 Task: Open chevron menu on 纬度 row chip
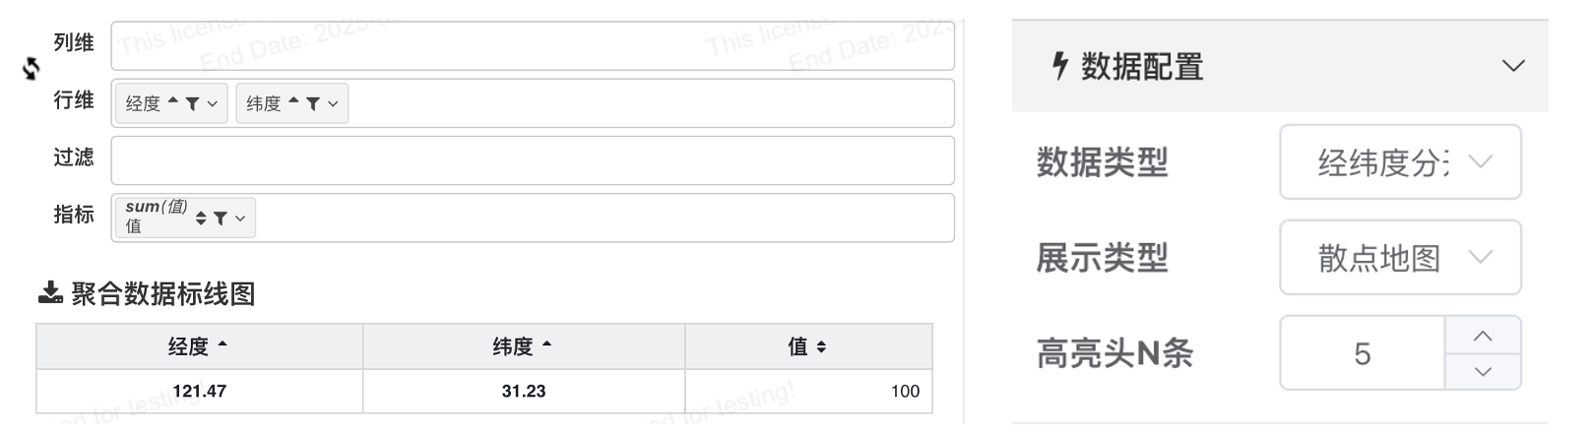[333, 103]
